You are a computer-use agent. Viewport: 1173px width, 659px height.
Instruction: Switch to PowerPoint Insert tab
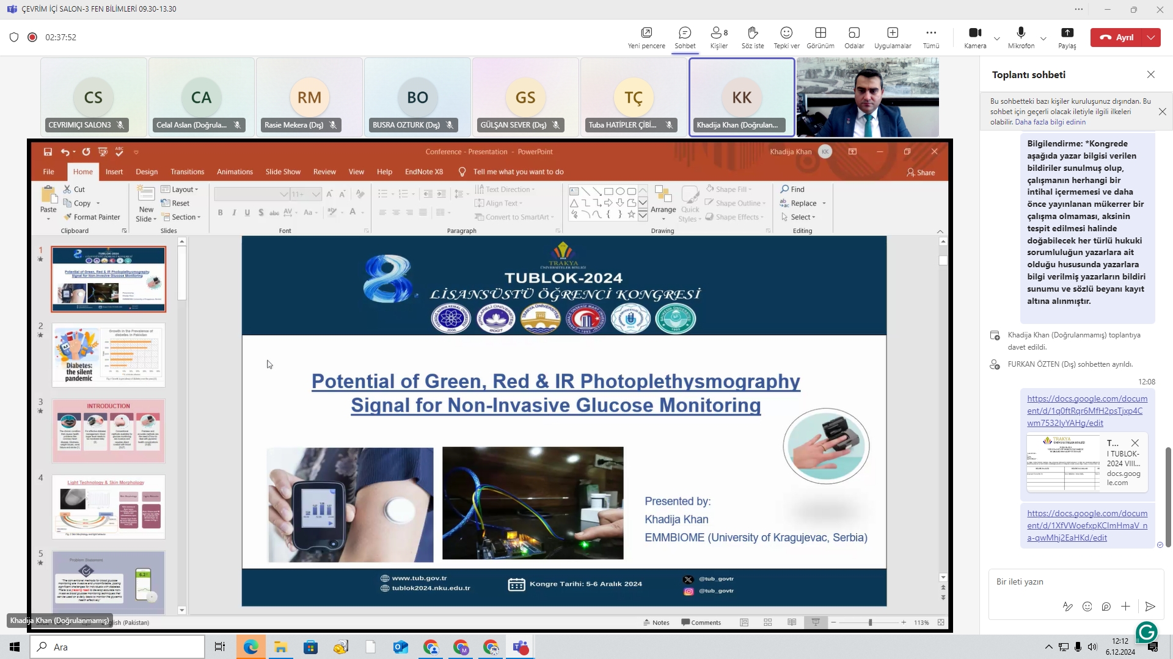click(x=114, y=171)
